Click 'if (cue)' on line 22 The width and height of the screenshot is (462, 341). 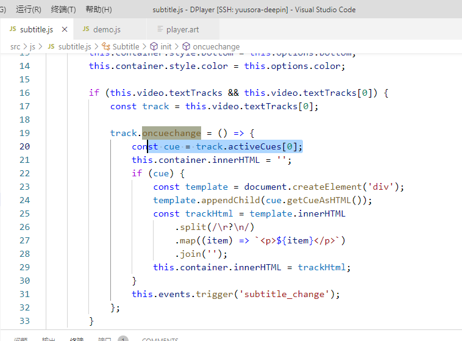click(152, 173)
